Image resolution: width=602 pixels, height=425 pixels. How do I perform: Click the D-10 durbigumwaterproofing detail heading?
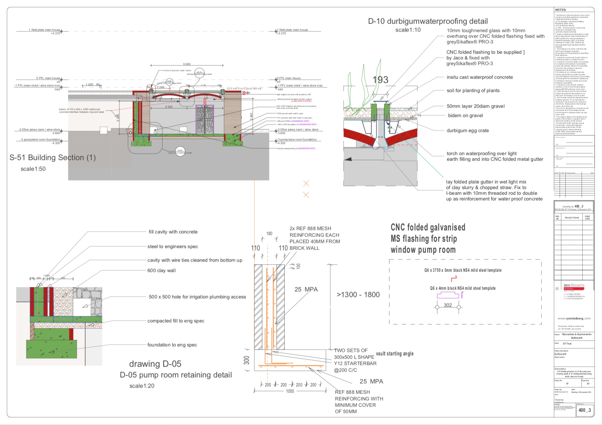tap(428, 21)
